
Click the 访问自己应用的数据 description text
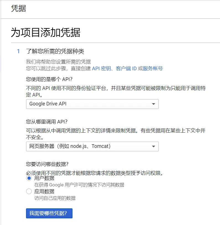(55, 198)
